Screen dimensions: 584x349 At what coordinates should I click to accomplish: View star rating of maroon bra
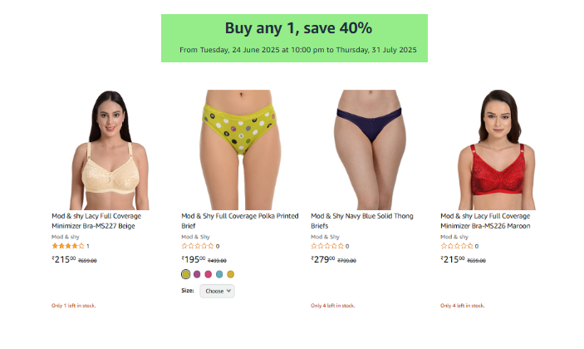pyautogui.click(x=457, y=246)
